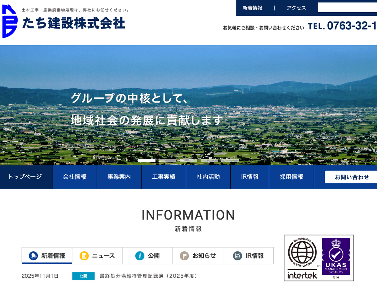The image size is (377, 283).
Task: Open the アクセス link in the header
Action: pyautogui.click(x=296, y=8)
